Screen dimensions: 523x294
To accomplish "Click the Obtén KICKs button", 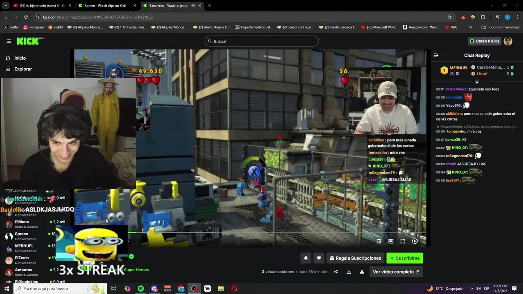I will (484, 41).
